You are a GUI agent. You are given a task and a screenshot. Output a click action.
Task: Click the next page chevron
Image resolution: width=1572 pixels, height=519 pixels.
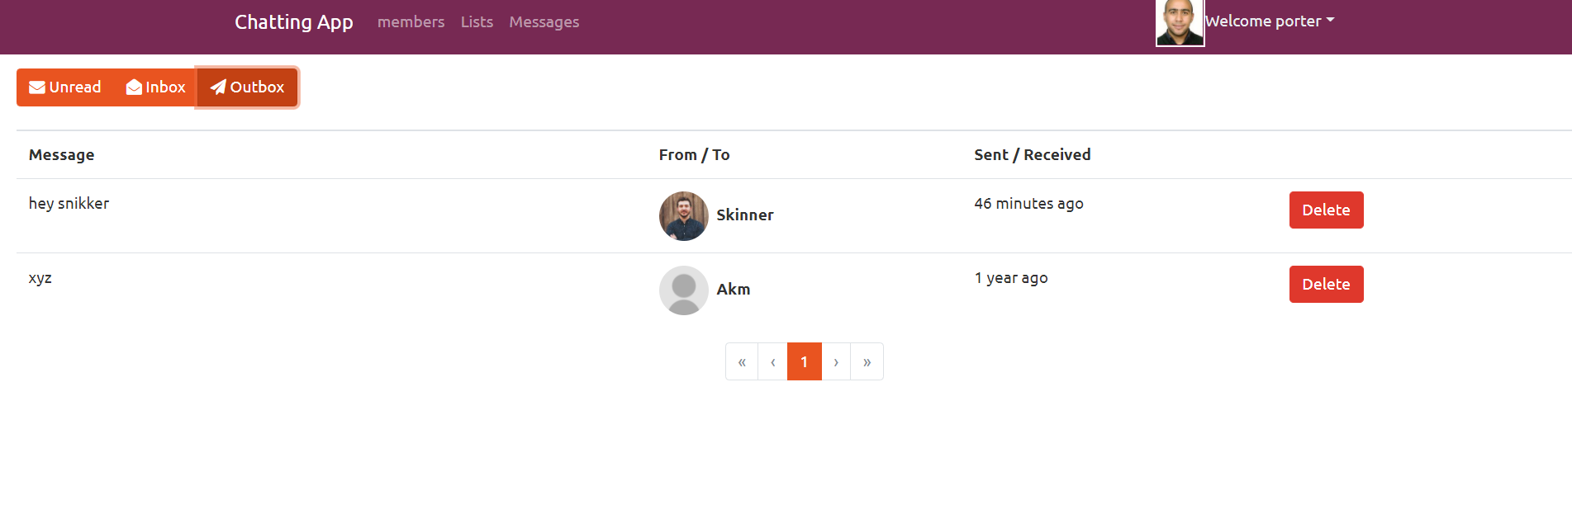[836, 361]
